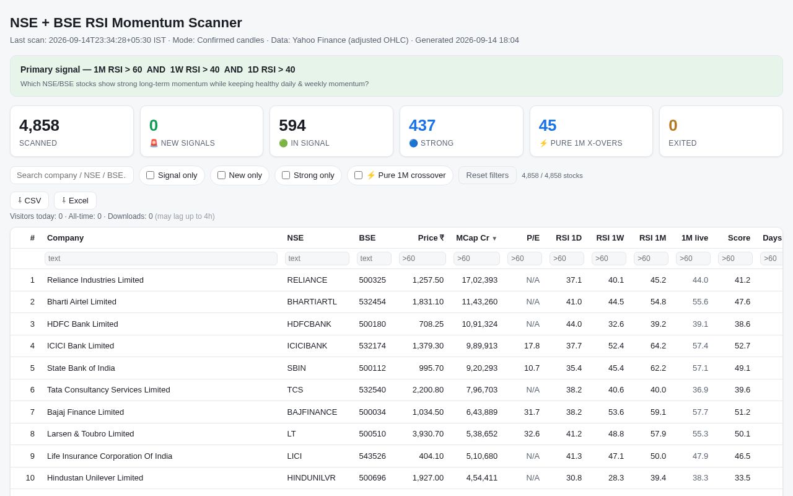Click the 10,91,324 market cap value

coord(480,324)
